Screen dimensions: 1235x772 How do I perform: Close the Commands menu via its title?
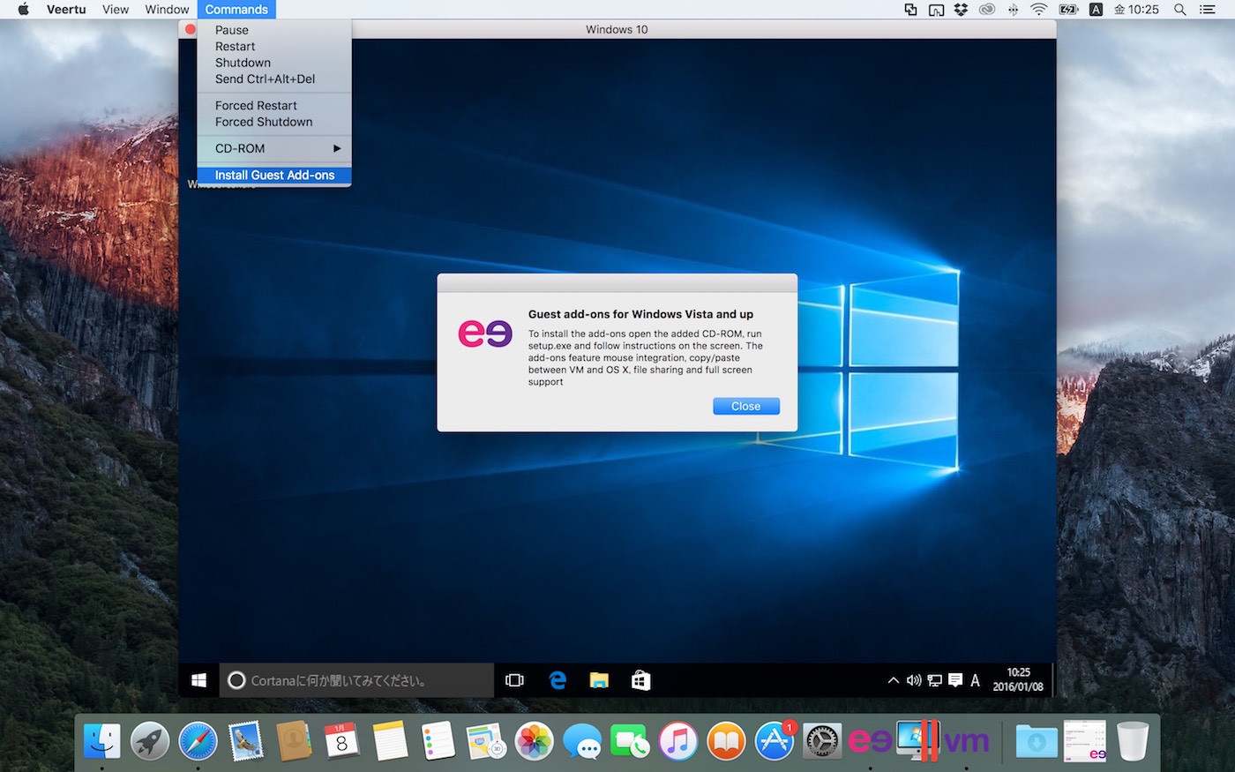(236, 10)
